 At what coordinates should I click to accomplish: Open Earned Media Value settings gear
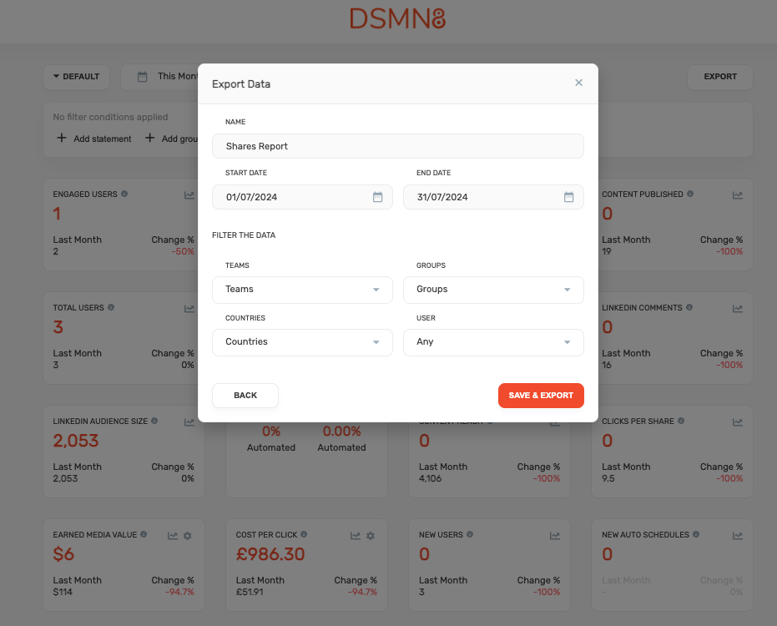point(187,536)
